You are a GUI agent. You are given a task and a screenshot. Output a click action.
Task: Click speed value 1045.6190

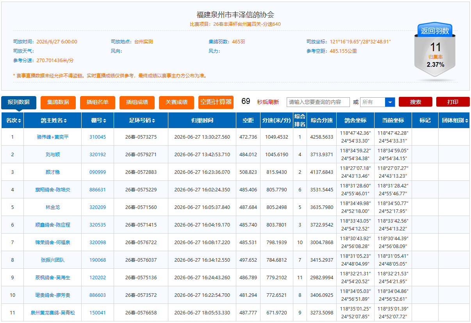(277, 155)
